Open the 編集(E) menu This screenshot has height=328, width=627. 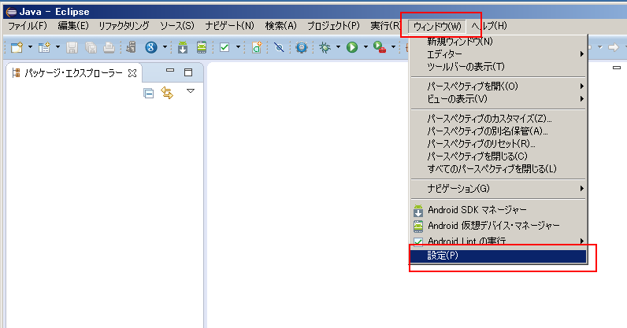[x=73, y=26]
